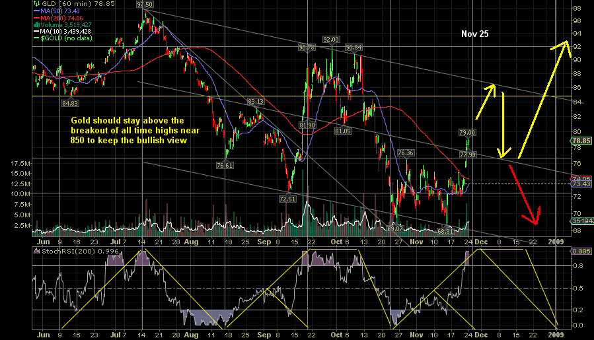
Task: Click the 90.78 price label
Action: [307, 48]
